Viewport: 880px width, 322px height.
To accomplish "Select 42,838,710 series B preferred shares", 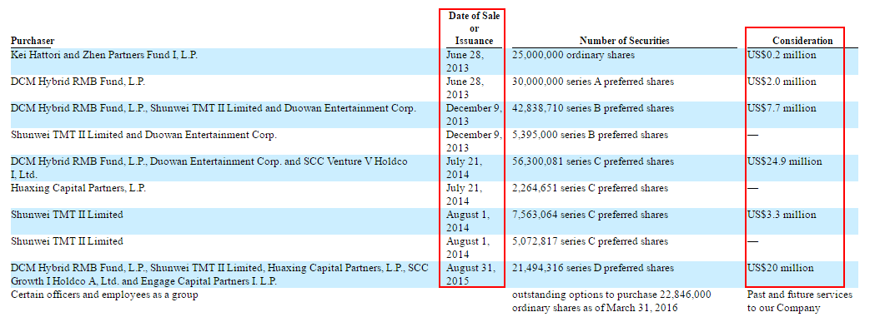I will [x=593, y=109].
